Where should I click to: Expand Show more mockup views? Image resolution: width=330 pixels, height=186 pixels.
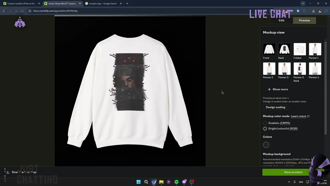[278, 89]
